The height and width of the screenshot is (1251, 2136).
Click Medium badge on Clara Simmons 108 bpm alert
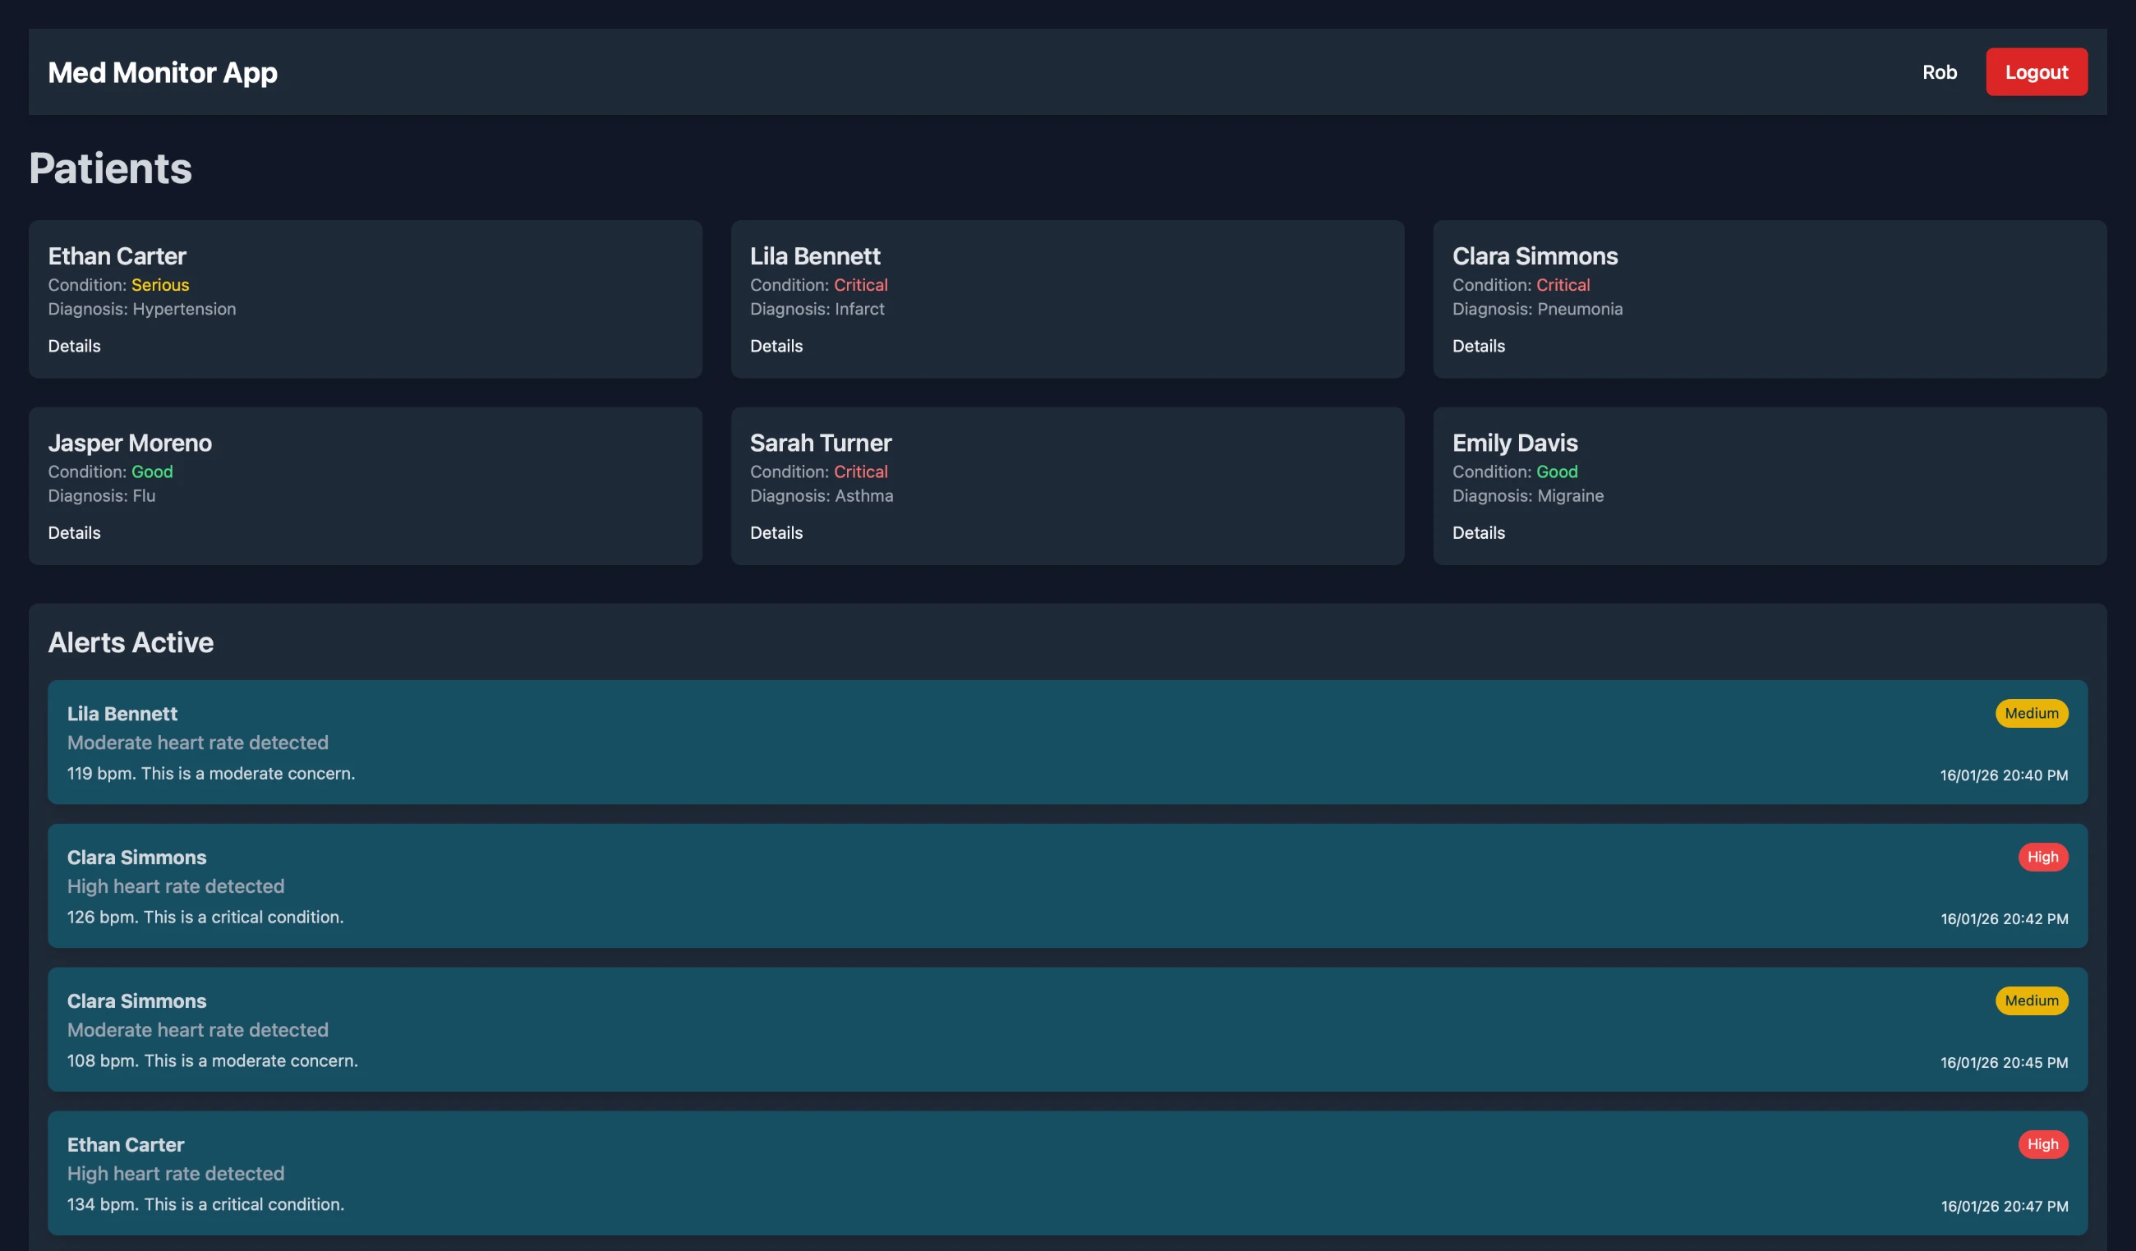[2030, 1000]
